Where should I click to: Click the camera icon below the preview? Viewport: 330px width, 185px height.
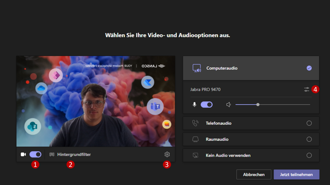(23, 154)
